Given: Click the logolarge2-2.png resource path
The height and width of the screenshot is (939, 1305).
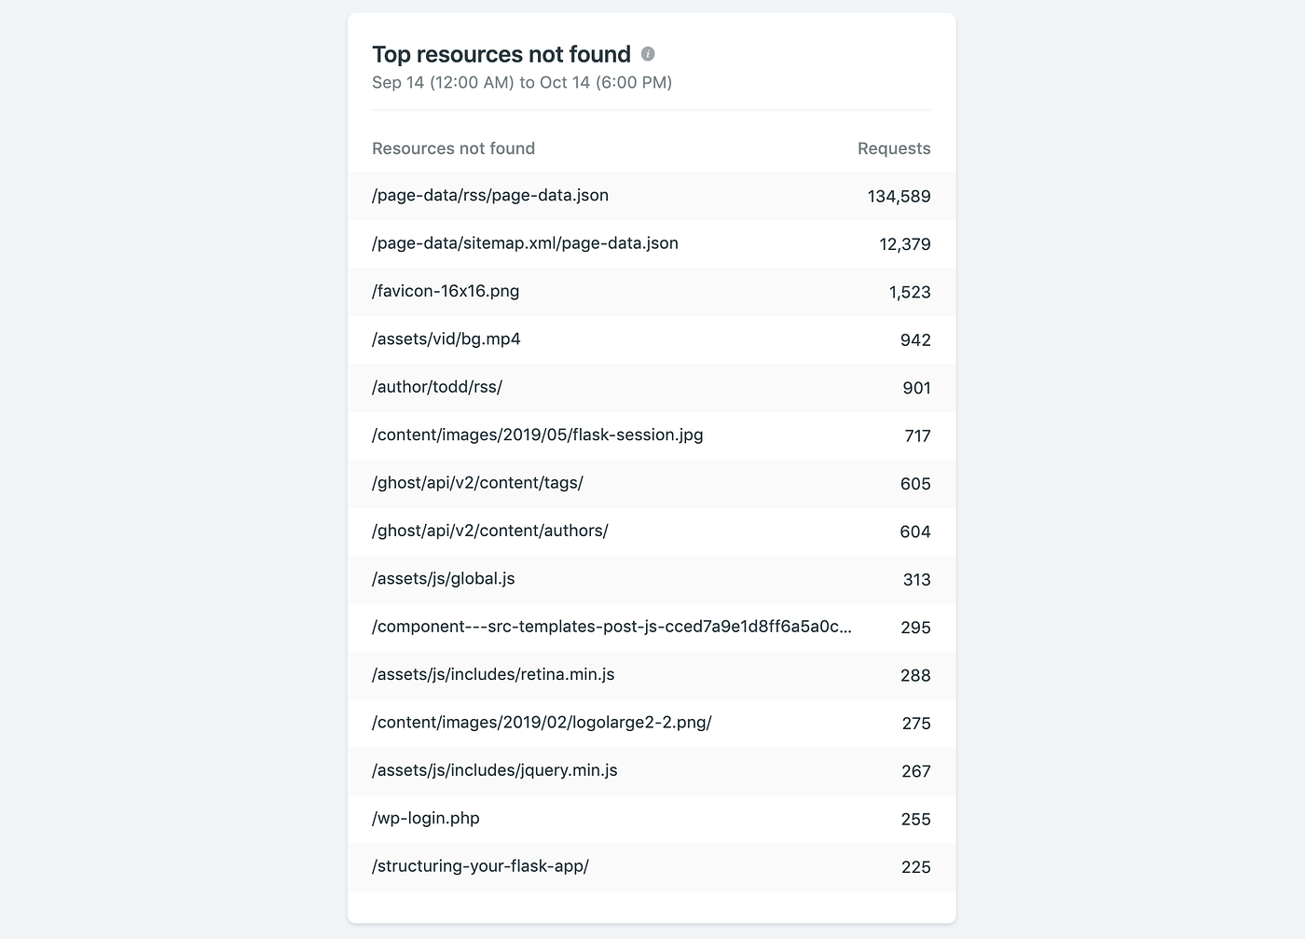Looking at the screenshot, I should [542, 723].
